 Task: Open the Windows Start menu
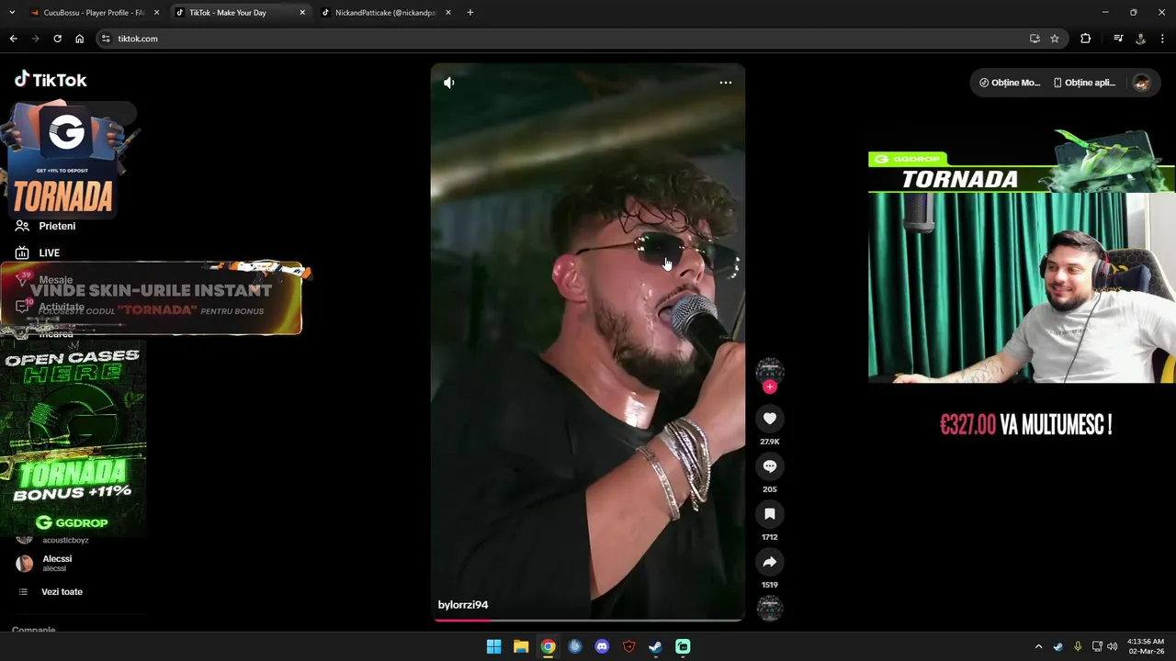(493, 646)
